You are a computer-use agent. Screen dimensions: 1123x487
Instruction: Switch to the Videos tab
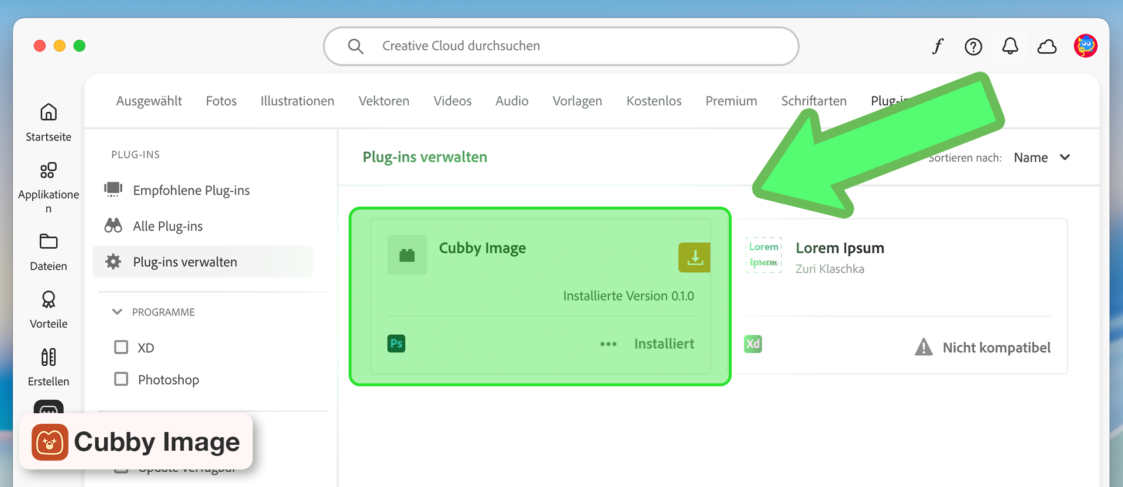pos(452,101)
